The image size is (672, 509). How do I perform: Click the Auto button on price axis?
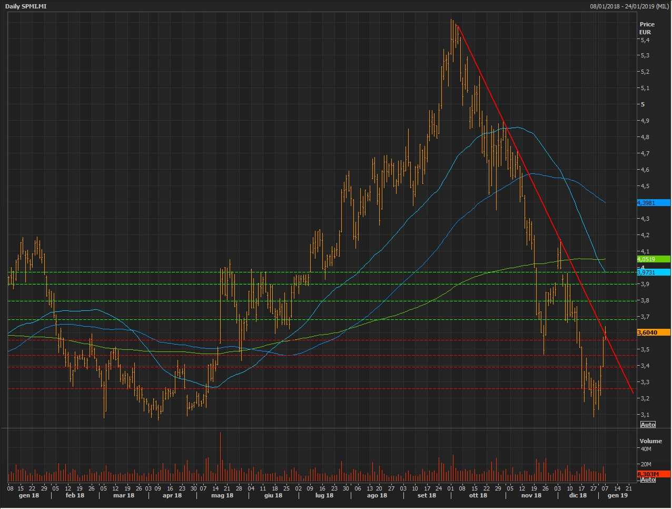tap(648, 425)
